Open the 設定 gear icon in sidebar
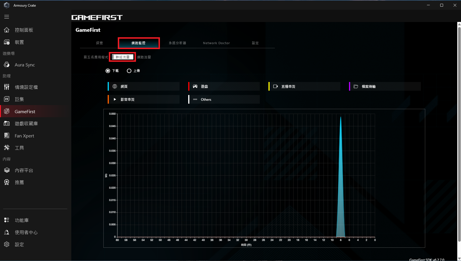Screen dimensions: 461x261 point(7,245)
